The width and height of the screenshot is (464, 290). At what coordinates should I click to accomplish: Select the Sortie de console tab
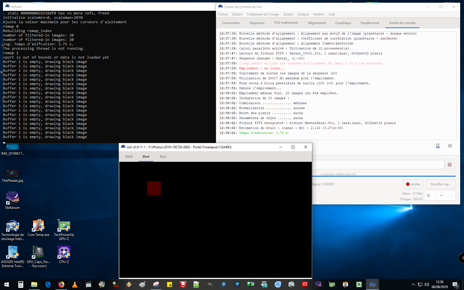pyautogui.click(x=402, y=23)
